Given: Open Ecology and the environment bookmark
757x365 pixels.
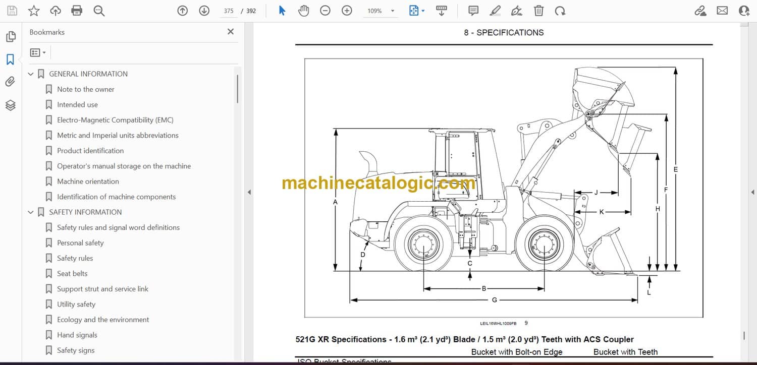Looking at the screenshot, I should click(103, 320).
